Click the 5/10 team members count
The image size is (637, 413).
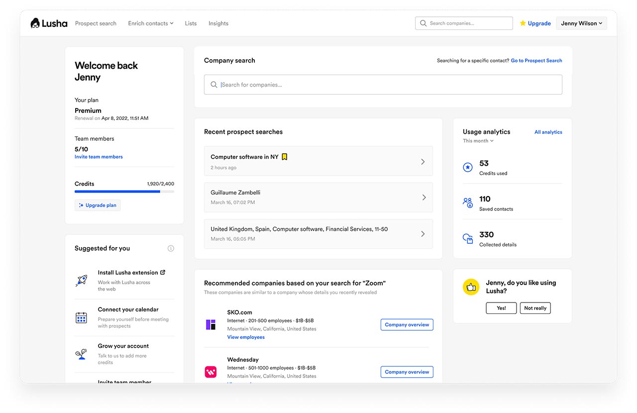(x=81, y=149)
